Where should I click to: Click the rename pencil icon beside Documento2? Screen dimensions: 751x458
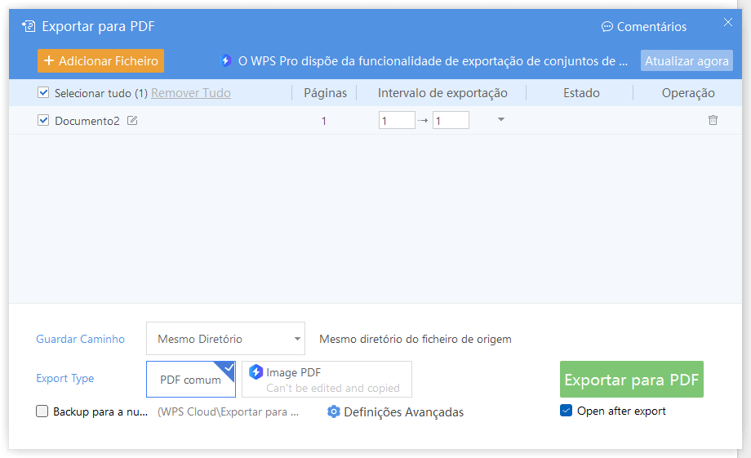(x=132, y=121)
